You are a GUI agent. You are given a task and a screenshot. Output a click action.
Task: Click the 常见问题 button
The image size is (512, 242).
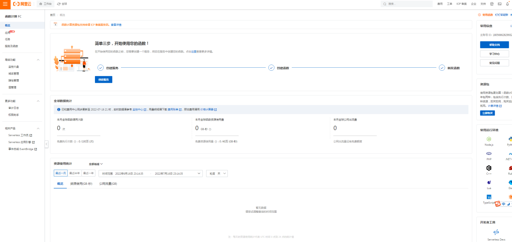pyautogui.click(x=494, y=63)
